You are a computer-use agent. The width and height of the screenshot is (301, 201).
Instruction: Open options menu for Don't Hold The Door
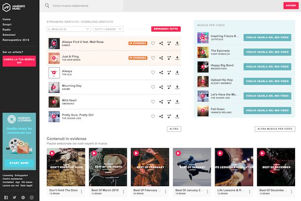[x=81, y=192]
